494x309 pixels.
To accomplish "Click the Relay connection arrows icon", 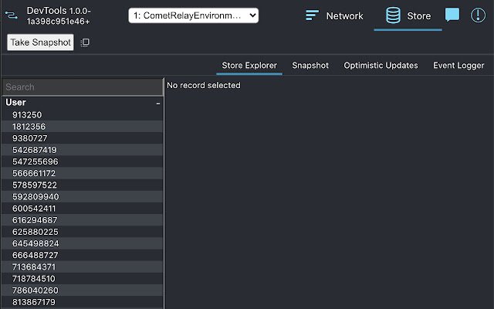I will pos(12,15).
